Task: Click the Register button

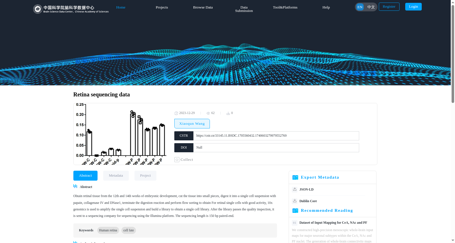Action: [x=389, y=7]
